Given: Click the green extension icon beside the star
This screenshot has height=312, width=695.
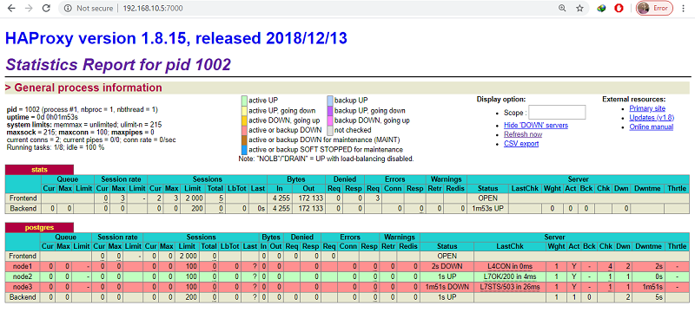Looking at the screenshot, I should [601, 9].
